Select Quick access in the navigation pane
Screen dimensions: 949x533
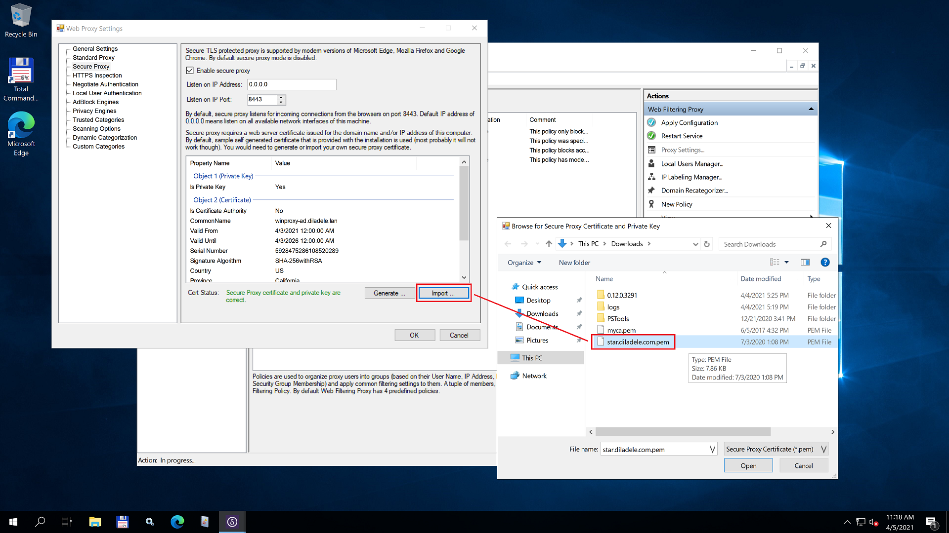click(x=540, y=287)
